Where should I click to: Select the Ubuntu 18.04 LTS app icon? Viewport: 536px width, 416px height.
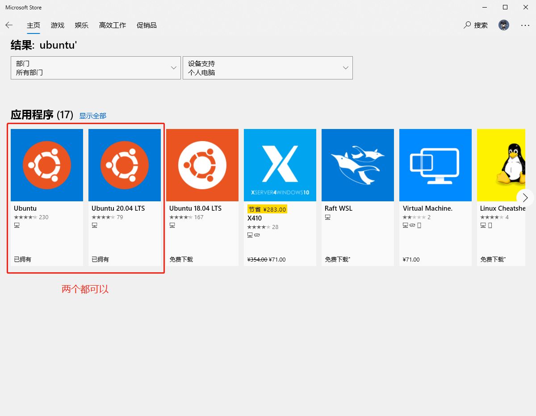202,165
